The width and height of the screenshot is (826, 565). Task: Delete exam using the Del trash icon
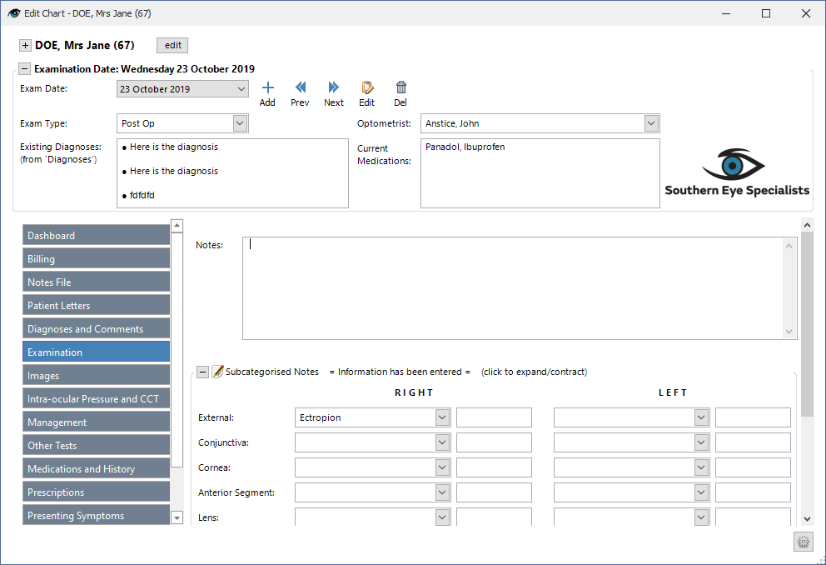tap(401, 87)
